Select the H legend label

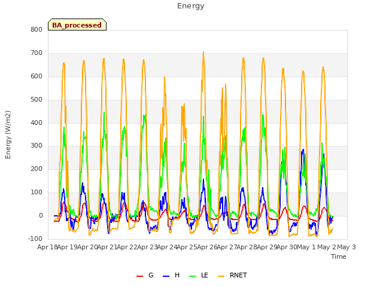(x=177, y=275)
